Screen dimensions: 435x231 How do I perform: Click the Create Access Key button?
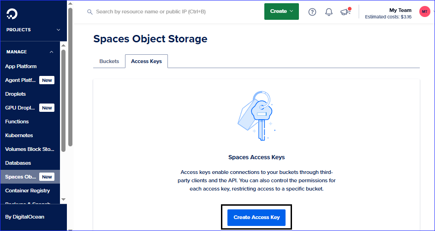[256, 218]
